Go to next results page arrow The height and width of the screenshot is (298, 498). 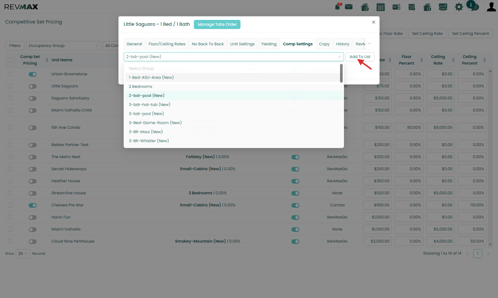click(488, 254)
